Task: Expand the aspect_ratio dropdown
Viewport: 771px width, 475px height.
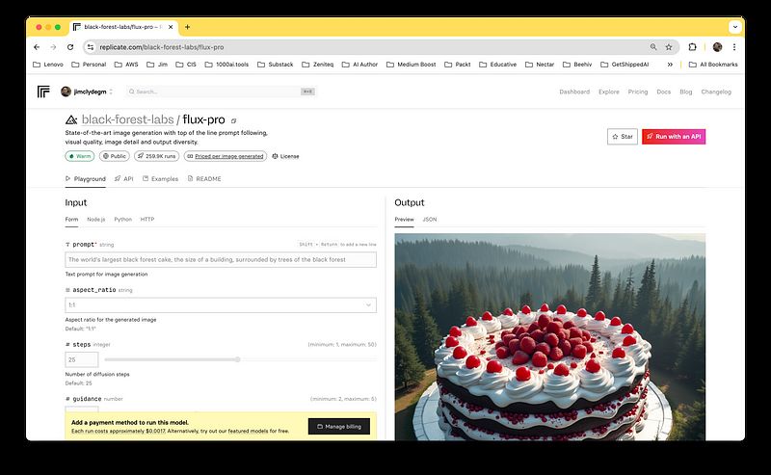Action: click(221, 304)
